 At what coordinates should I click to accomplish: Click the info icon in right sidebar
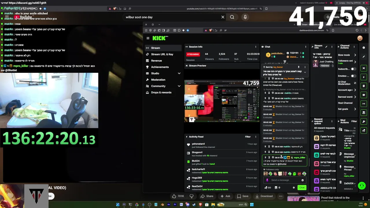(364, 48)
